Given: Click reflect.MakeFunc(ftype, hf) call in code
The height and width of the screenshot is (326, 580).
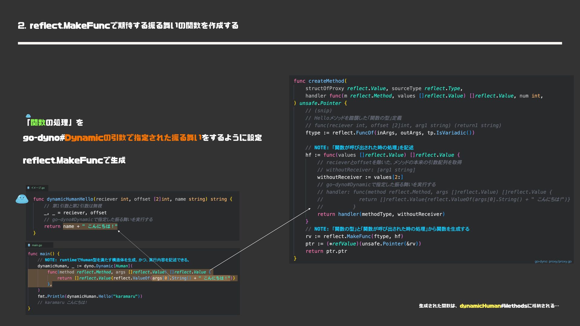Looking at the screenshot, I should (363, 236).
